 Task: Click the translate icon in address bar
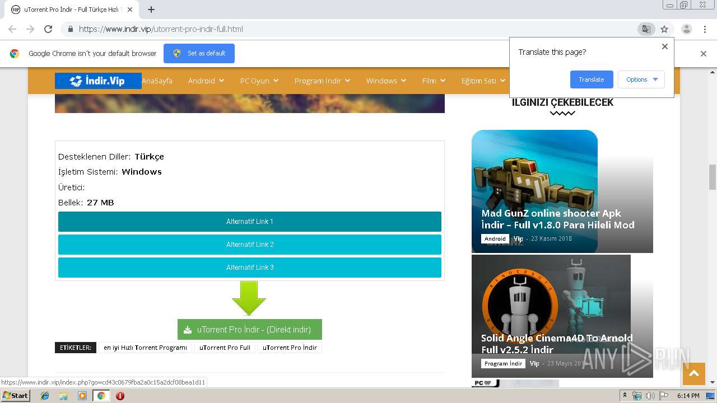[x=646, y=29]
